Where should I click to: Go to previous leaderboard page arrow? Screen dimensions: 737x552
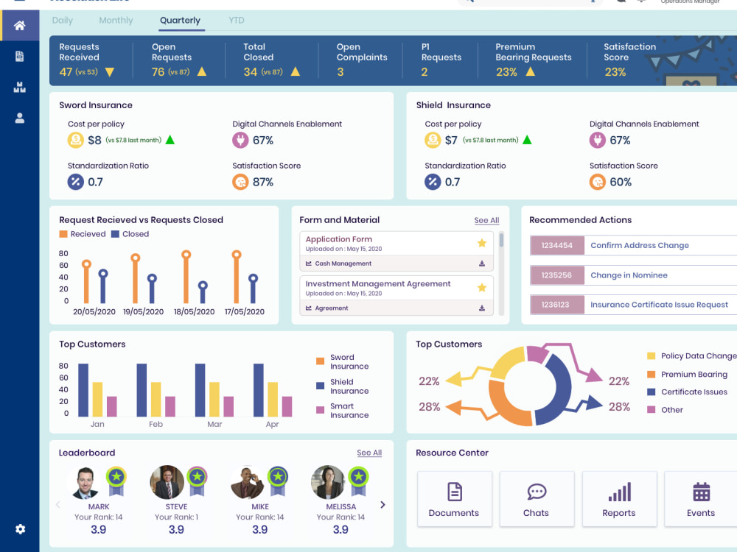point(57,505)
